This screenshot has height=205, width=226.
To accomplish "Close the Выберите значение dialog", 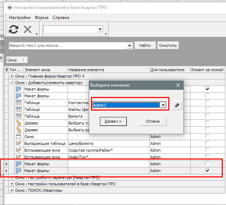I will [178, 85].
